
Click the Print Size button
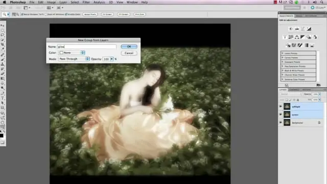pos(139,14)
